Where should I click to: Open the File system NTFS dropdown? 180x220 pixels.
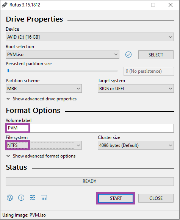pyautogui.click(x=44, y=145)
